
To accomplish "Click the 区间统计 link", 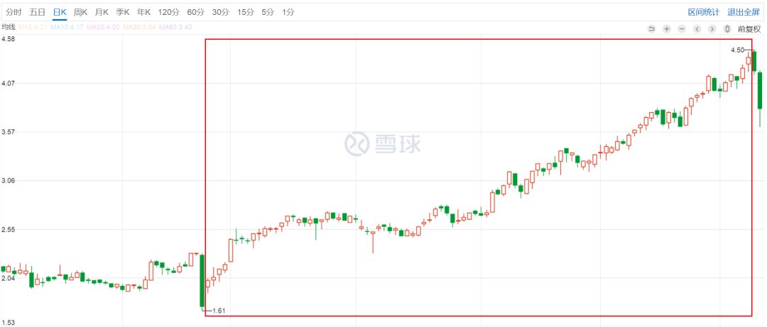I will point(703,12).
